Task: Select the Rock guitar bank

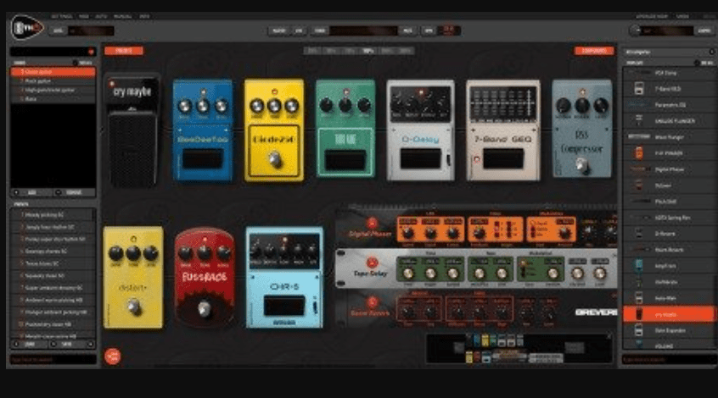Action: [53, 81]
